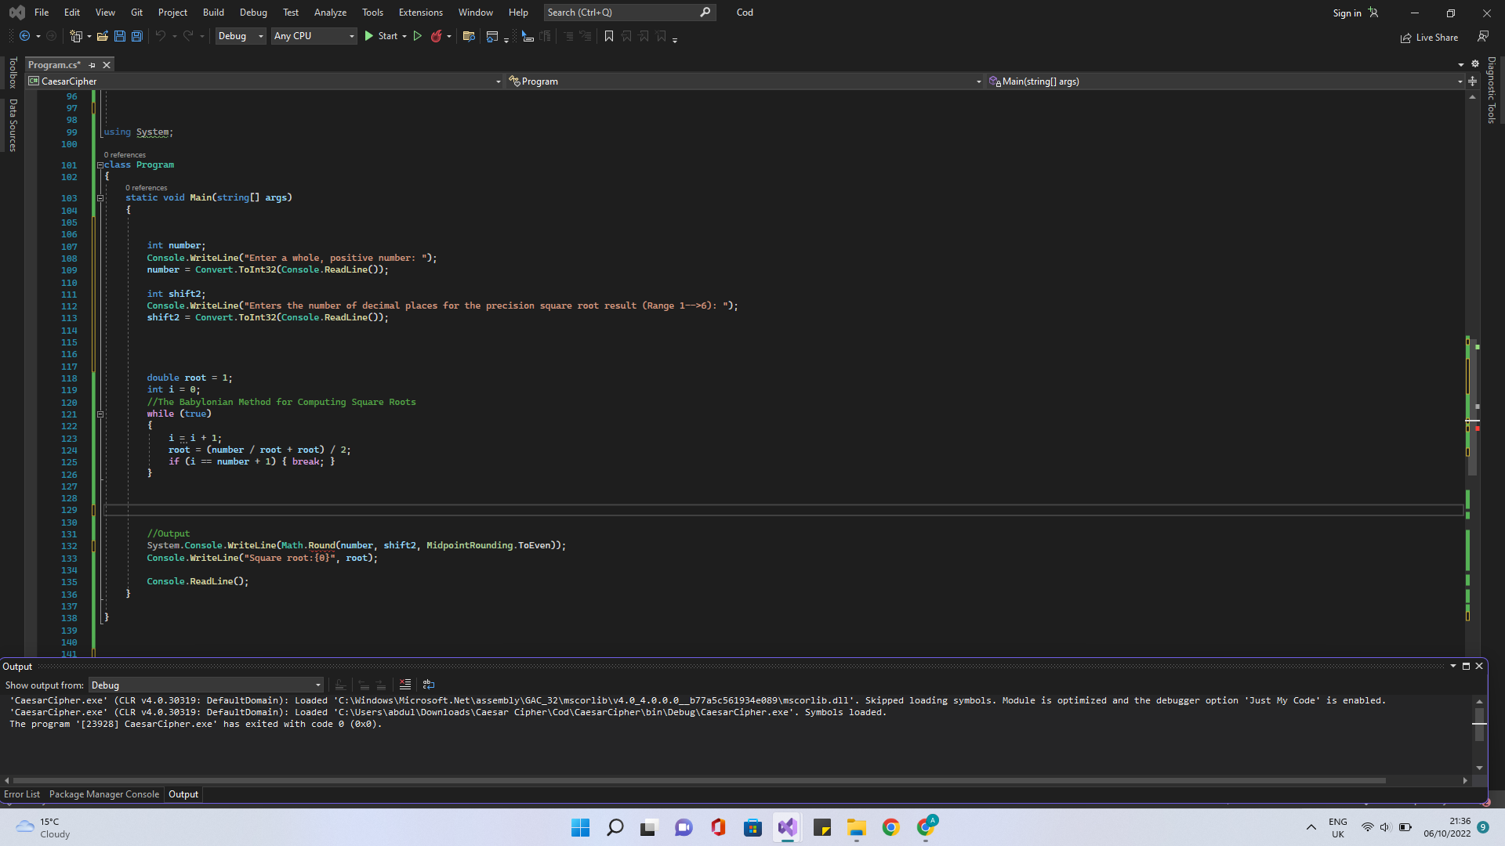Click the Save All toolbar icon
Image resolution: width=1505 pixels, height=846 pixels.
coord(136,36)
